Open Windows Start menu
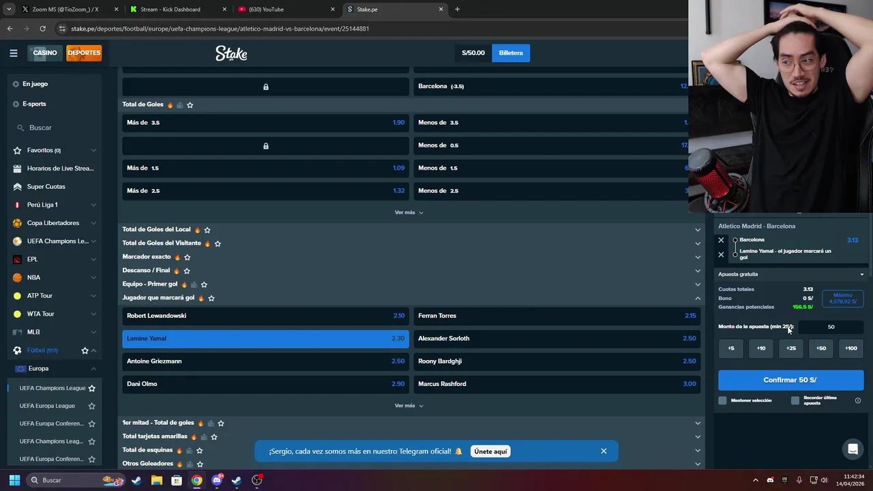Viewport: 873px width, 491px height. coord(14,480)
